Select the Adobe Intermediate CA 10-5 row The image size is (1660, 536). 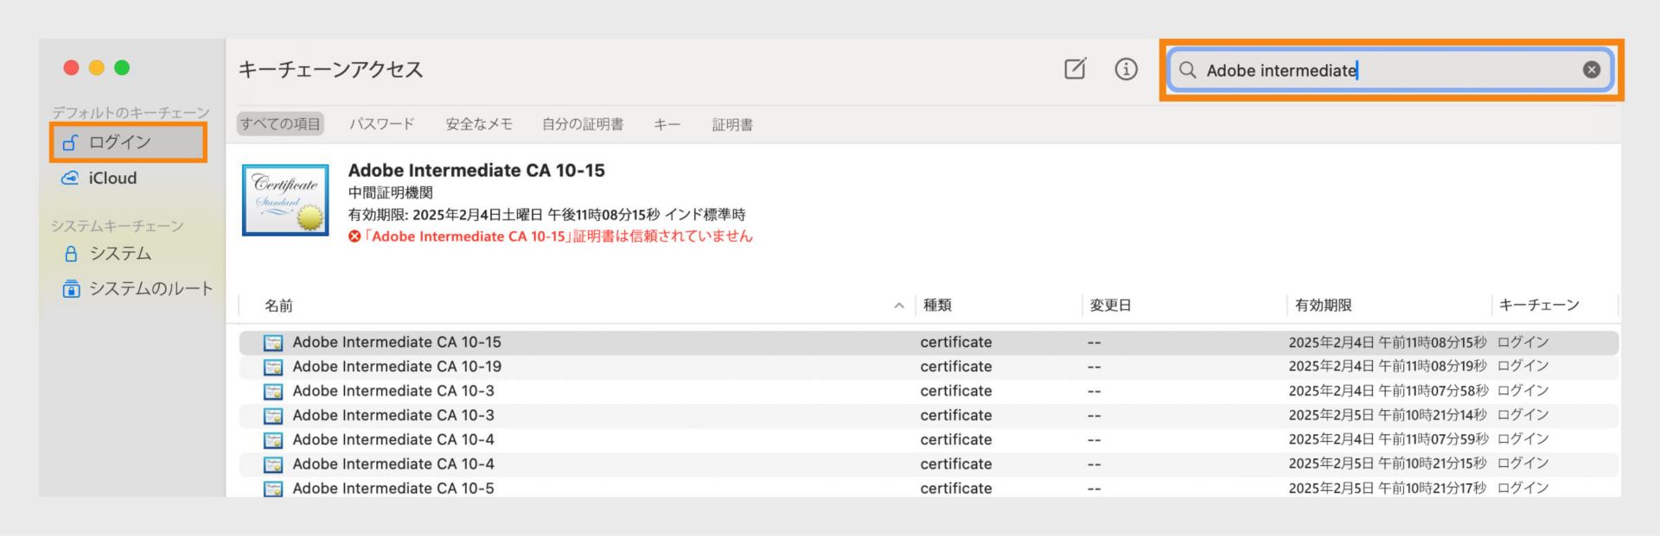click(929, 488)
